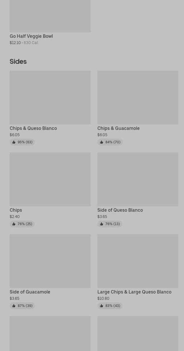
Task: Click thumbs-up icon under Large Chips & Large Queso Blanco
Action: coord(101,306)
